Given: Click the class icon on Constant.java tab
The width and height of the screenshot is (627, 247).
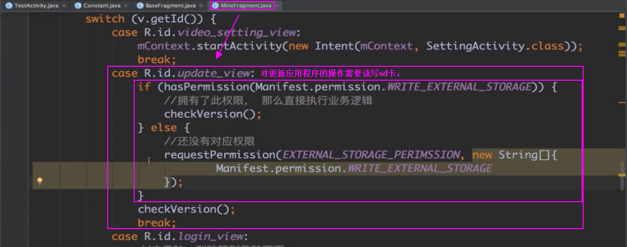Looking at the screenshot, I should pos(78,6).
